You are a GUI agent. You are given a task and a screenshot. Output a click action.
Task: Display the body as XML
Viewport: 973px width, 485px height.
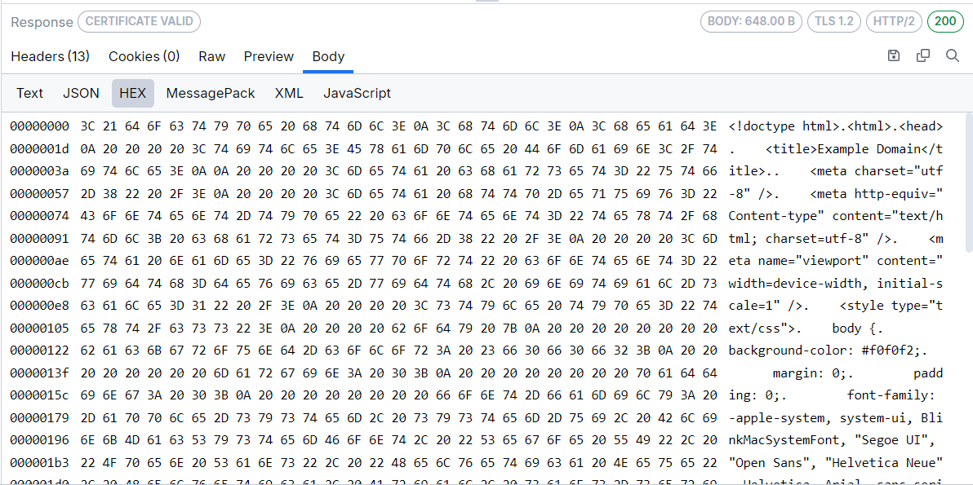pyautogui.click(x=289, y=93)
